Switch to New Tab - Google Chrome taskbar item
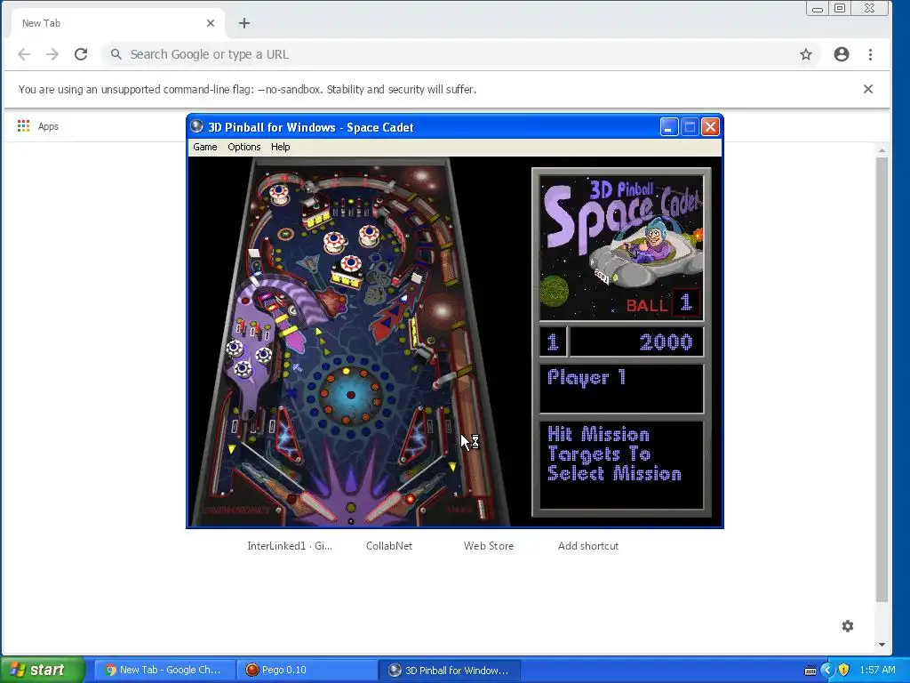The width and height of the screenshot is (910, 683). coord(164,670)
